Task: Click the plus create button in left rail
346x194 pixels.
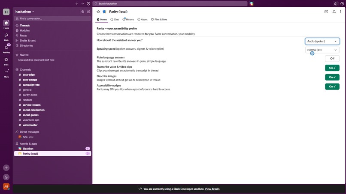Action: coord(6,168)
